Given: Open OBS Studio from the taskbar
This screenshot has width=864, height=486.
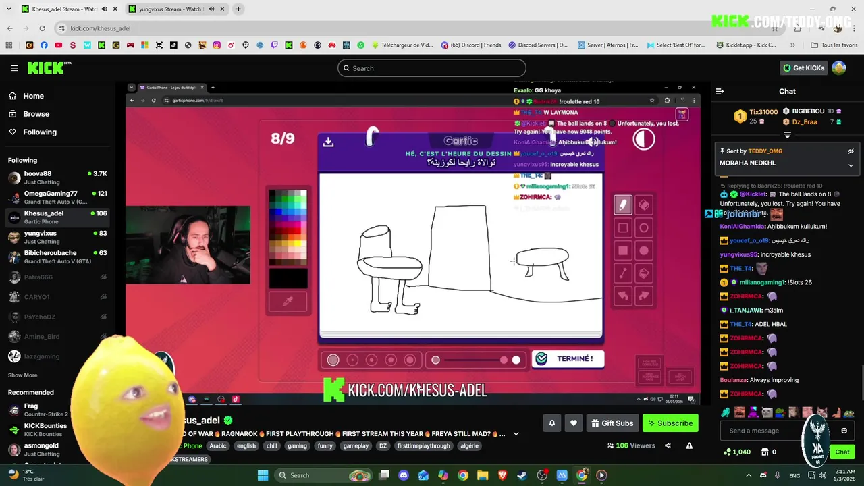Looking at the screenshot, I should pos(542,475).
